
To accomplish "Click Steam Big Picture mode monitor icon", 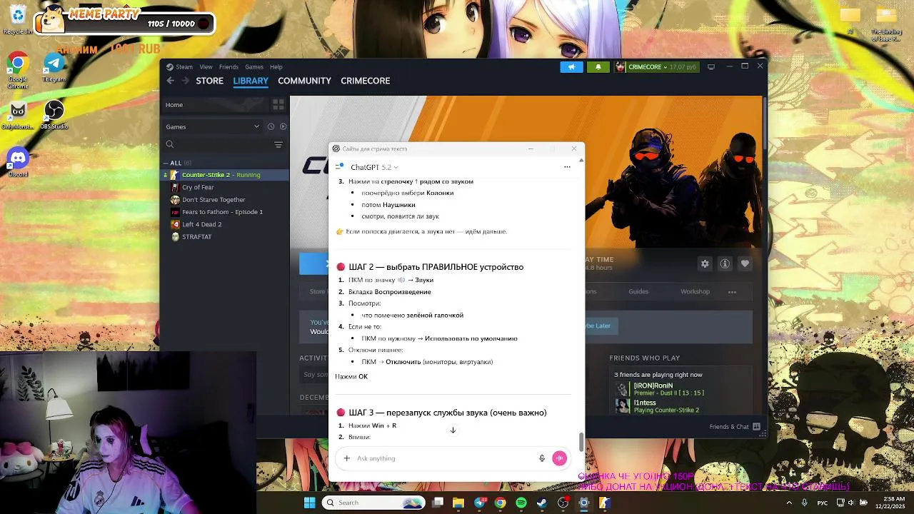I will click(x=710, y=66).
